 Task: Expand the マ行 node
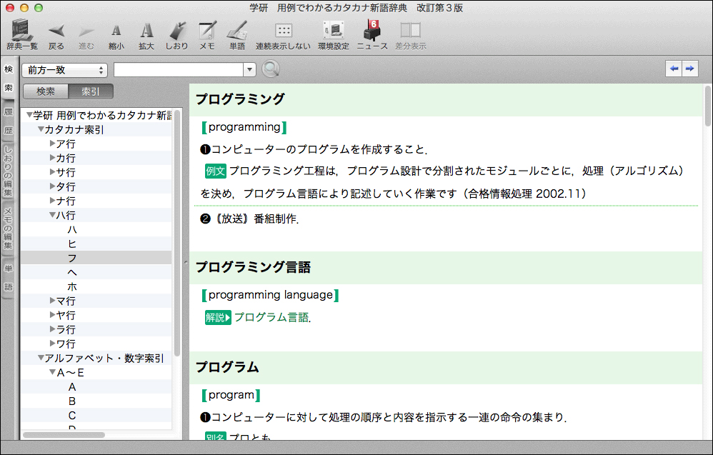52,301
